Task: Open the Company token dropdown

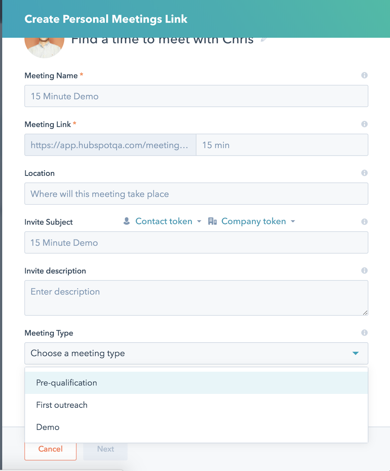Action: [x=251, y=221]
